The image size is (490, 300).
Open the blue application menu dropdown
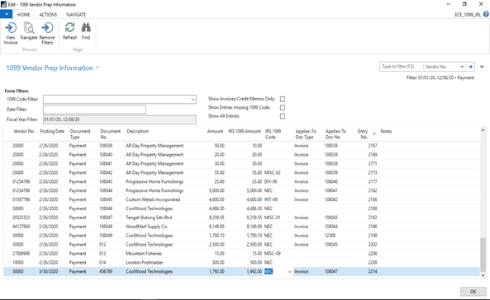[x=7, y=14]
